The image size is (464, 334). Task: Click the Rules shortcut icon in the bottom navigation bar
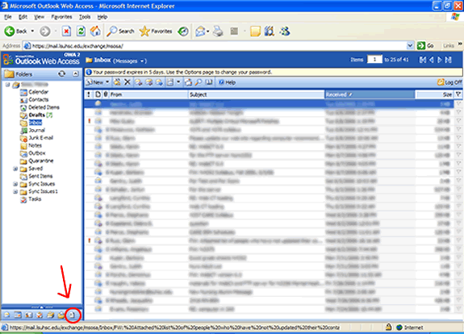(x=61, y=315)
